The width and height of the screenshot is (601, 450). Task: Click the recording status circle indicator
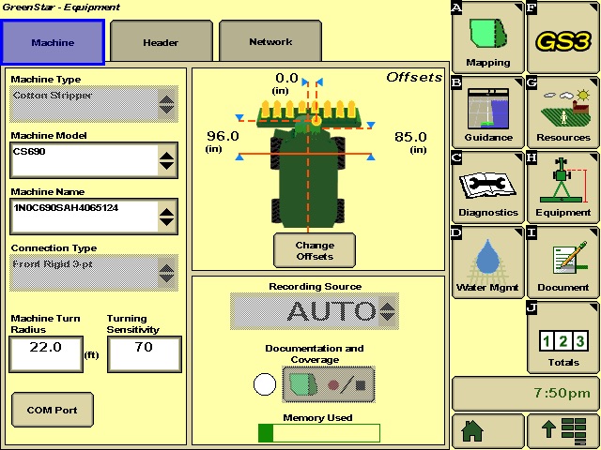pos(266,384)
